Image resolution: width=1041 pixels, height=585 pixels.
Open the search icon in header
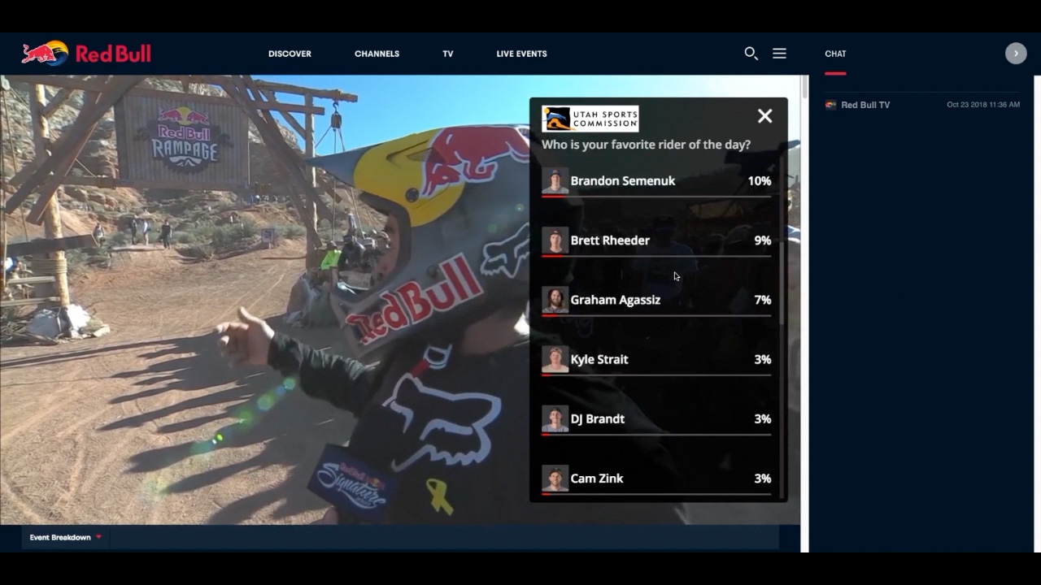click(x=751, y=54)
